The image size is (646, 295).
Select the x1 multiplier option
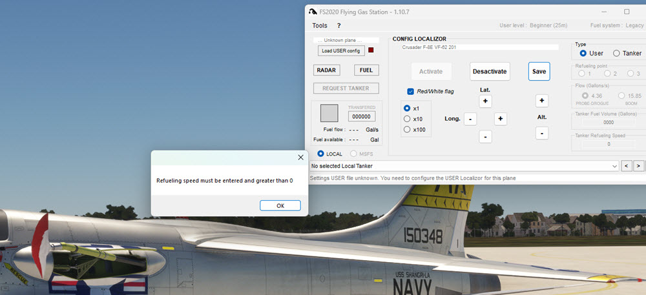pyautogui.click(x=407, y=108)
